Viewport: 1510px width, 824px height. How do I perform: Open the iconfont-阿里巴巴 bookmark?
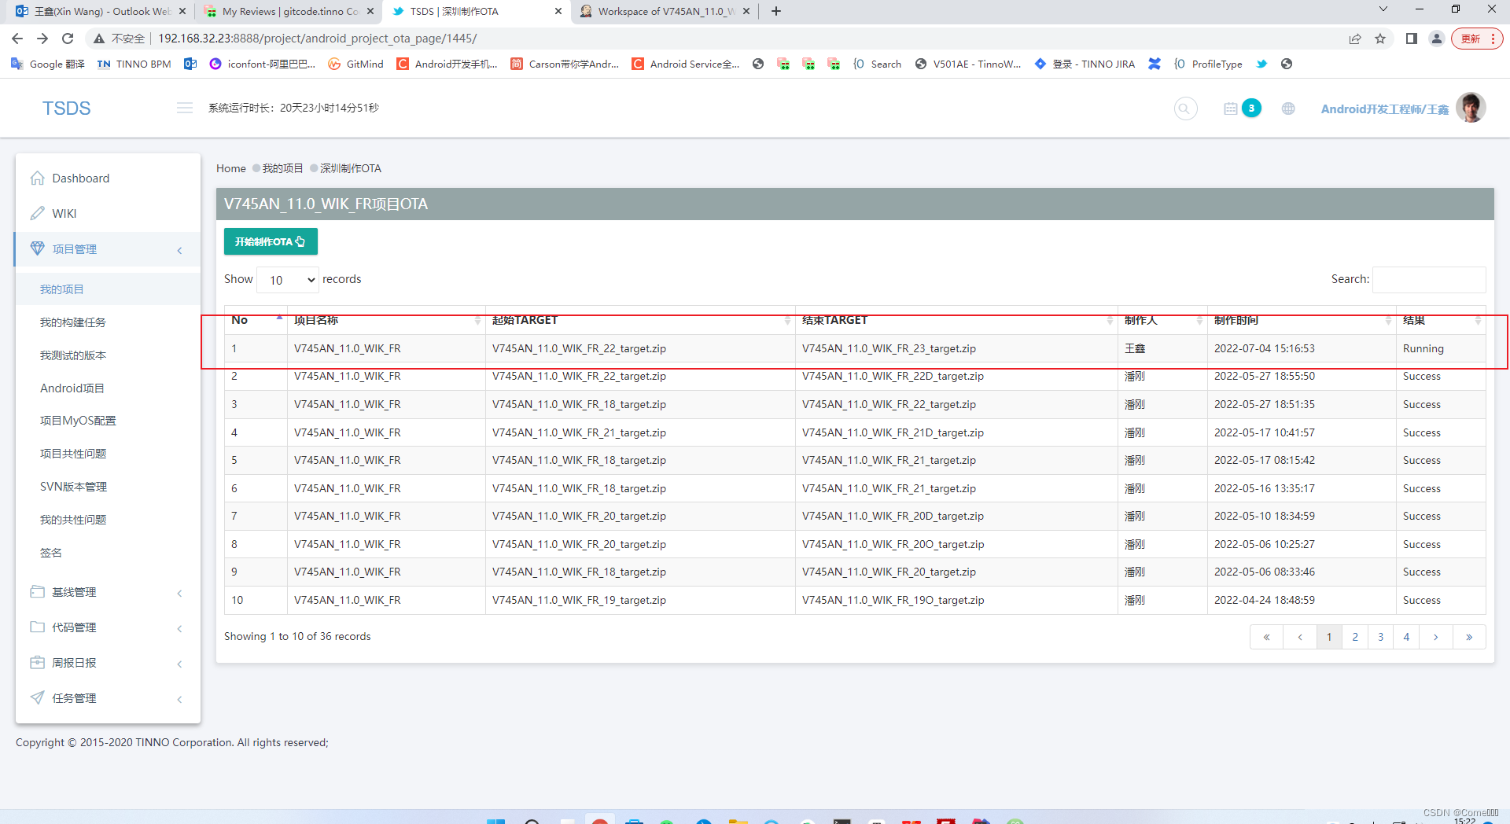pyautogui.click(x=263, y=64)
